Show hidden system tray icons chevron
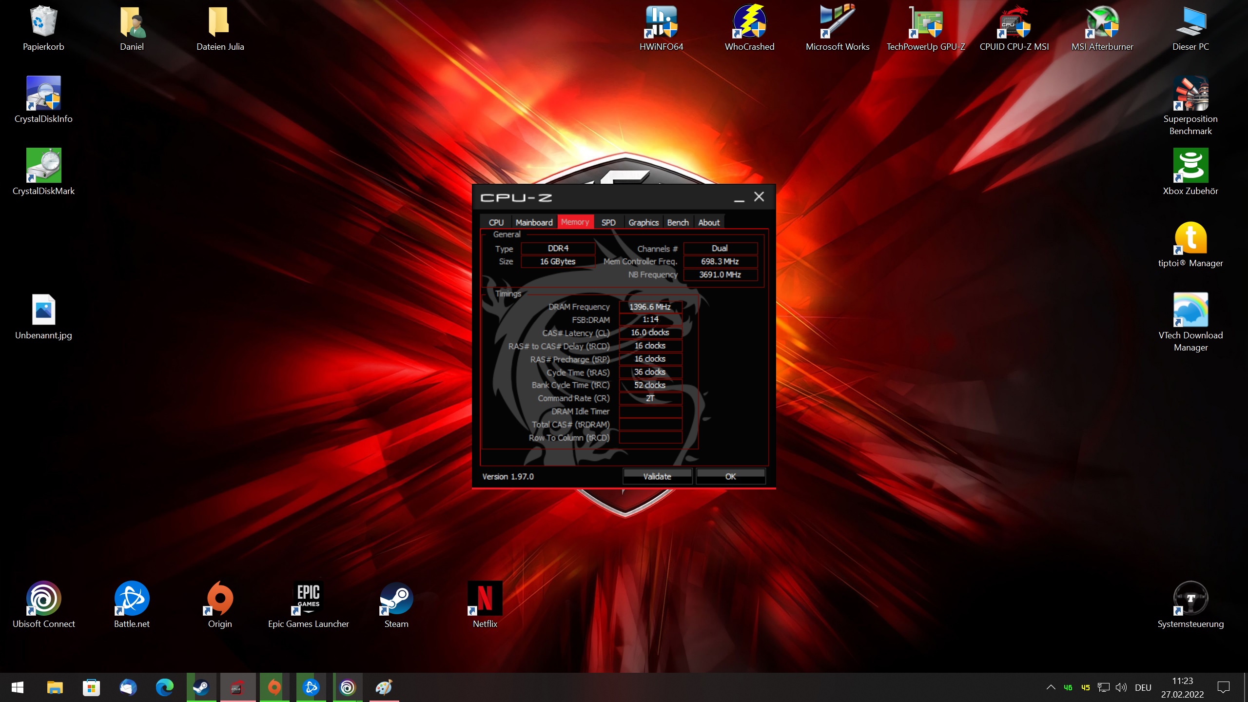The image size is (1248, 702). pyautogui.click(x=1051, y=687)
